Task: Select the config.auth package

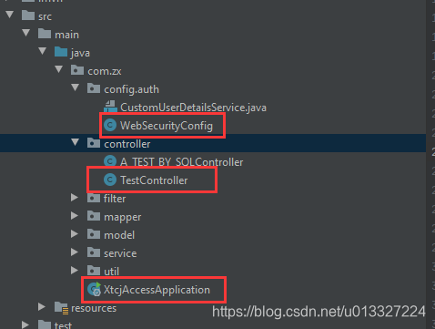Action: [x=131, y=89]
